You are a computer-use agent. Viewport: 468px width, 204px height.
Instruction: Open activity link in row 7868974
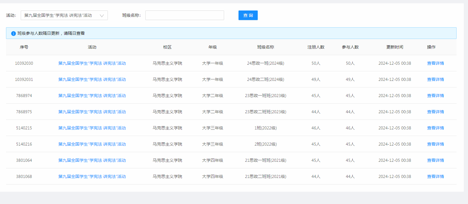[x=92, y=96]
